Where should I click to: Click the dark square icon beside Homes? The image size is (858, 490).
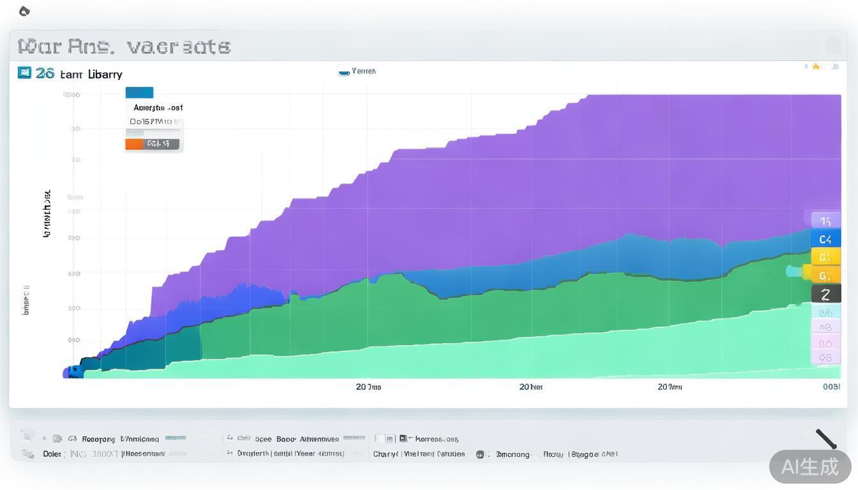[403, 439]
